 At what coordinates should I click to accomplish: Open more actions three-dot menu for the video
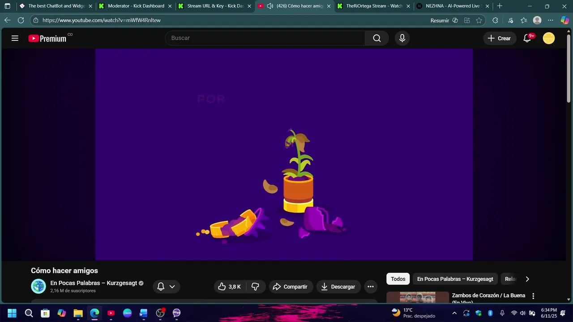click(x=370, y=287)
